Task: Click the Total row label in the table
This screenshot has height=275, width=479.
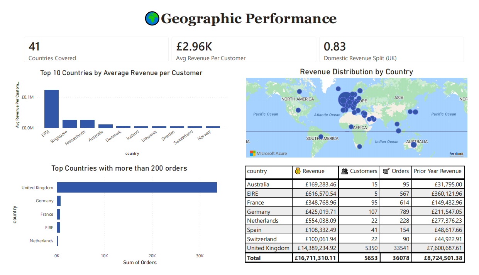Action: [x=254, y=258]
